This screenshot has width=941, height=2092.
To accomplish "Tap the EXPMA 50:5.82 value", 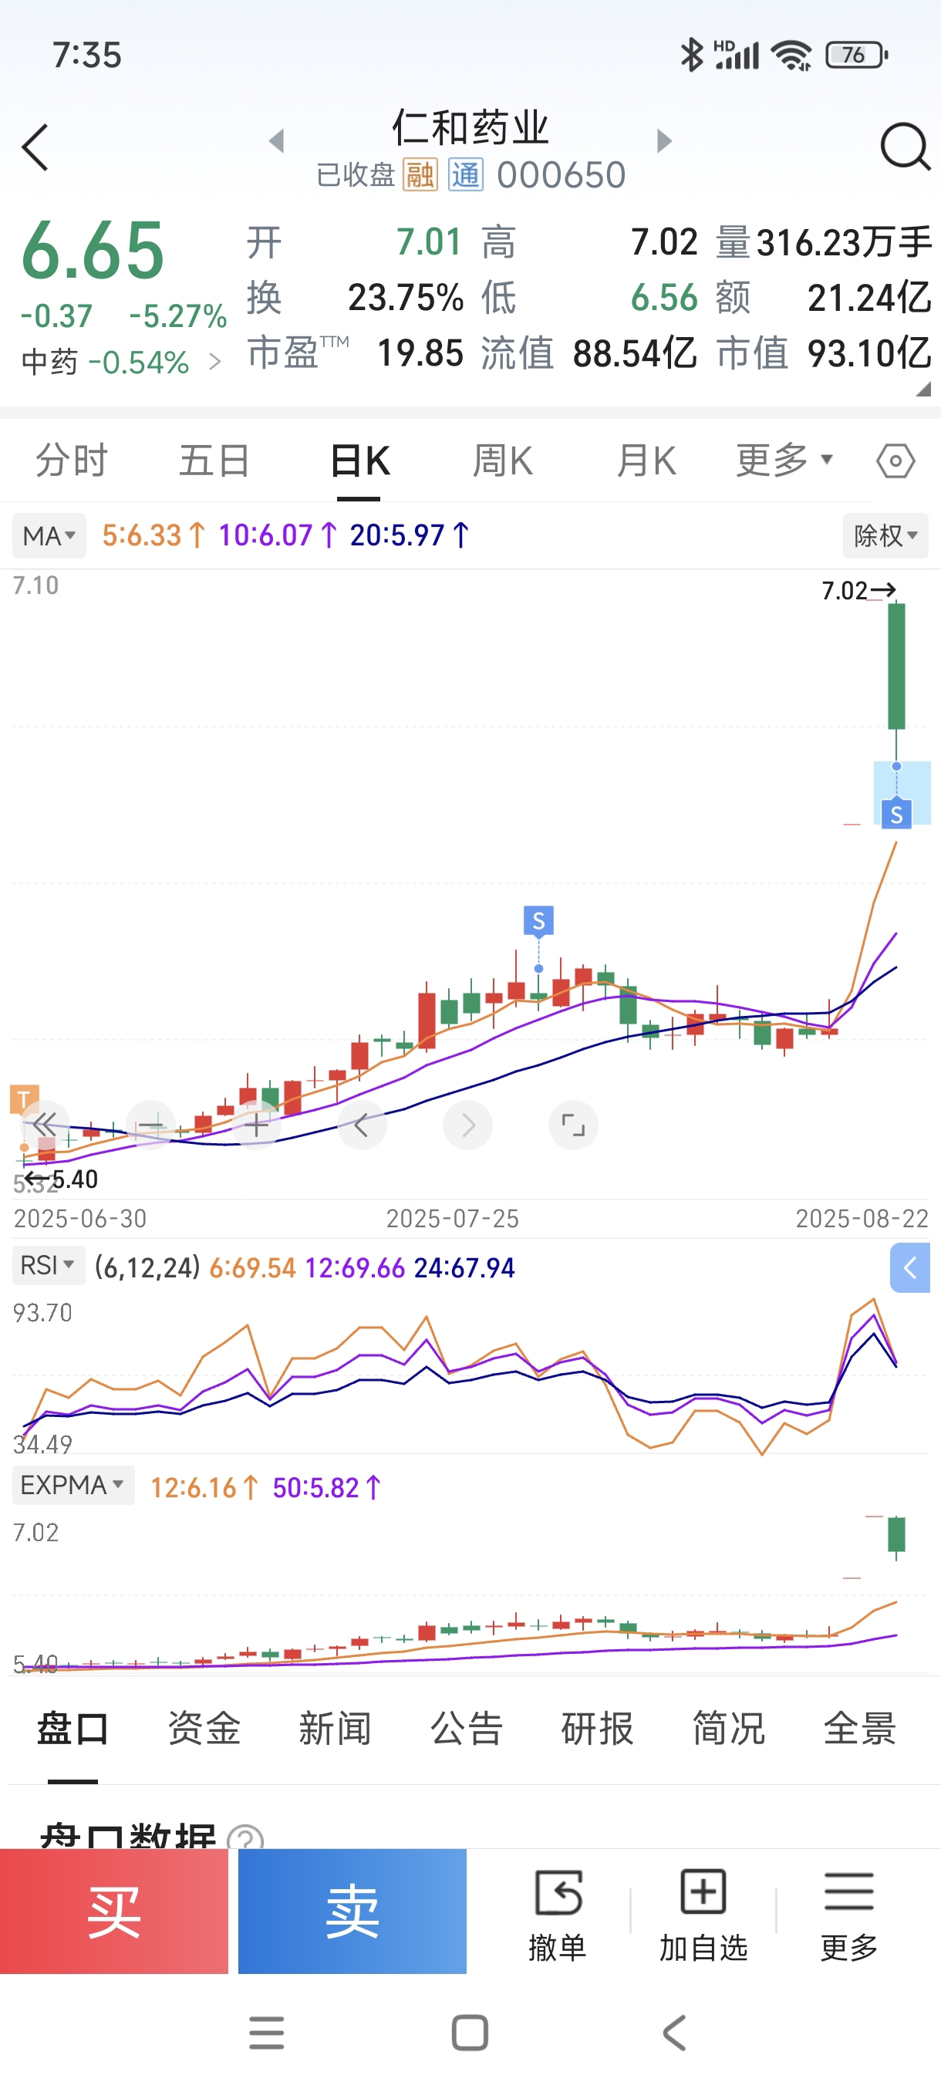I will 315,1488.
